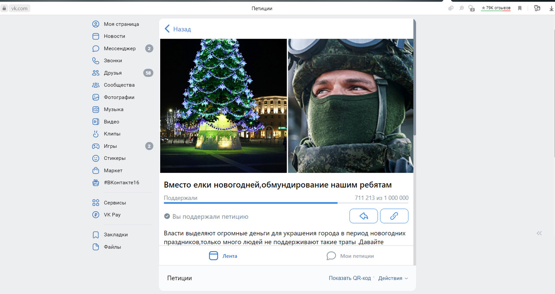Open the Видео play icon
The width and height of the screenshot is (555, 294).
[96, 122]
